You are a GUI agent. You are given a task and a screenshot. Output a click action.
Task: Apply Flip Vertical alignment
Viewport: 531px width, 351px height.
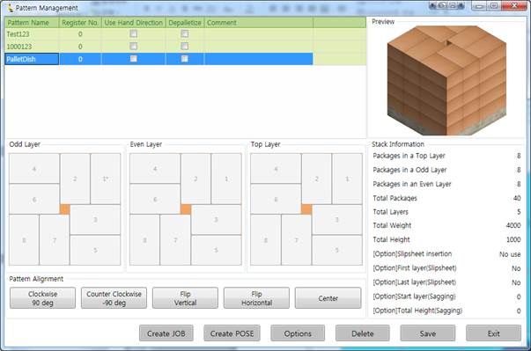point(185,298)
